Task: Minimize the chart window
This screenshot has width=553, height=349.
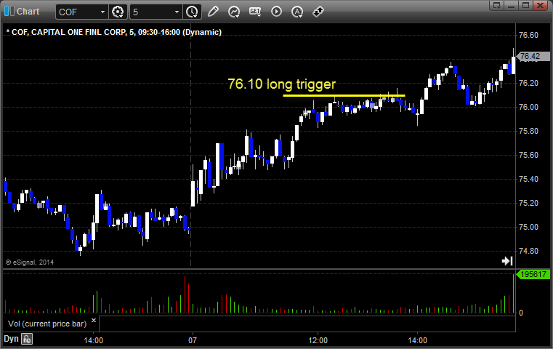Action: tap(512, 6)
